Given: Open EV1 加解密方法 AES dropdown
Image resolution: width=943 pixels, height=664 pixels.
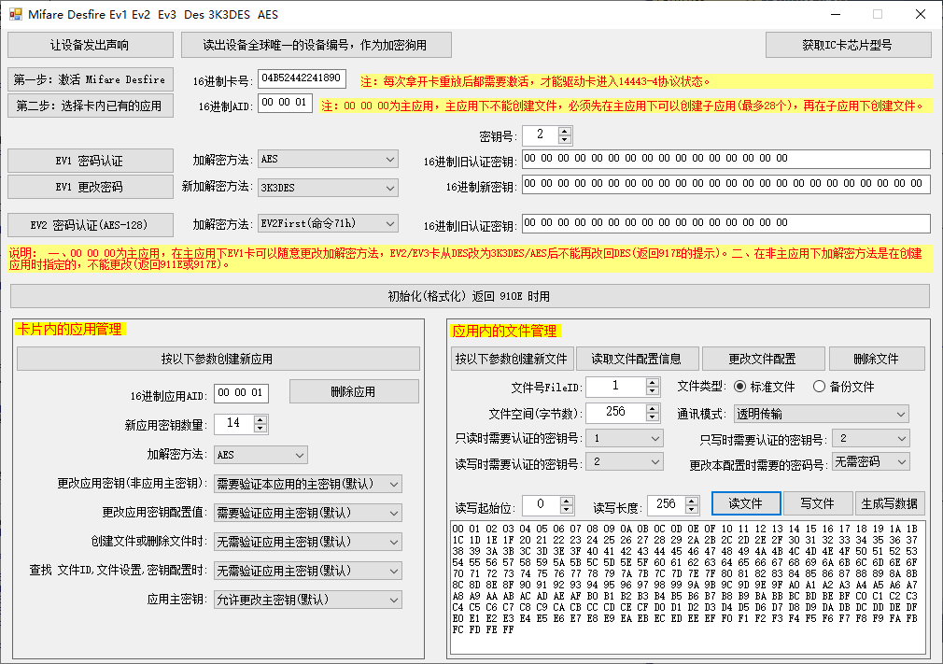Looking at the screenshot, I should [x=328, y=160].
